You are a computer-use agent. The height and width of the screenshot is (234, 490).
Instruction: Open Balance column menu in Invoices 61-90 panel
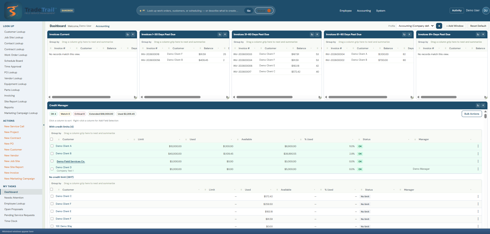398,48
